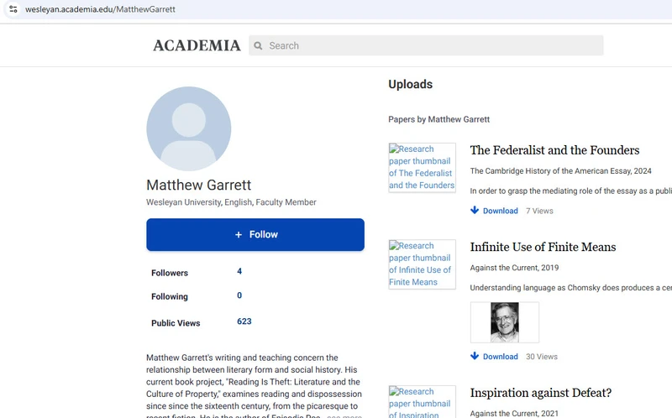
Task: Click download arrow icon beside 7 Views
Action: pos(475,210)
